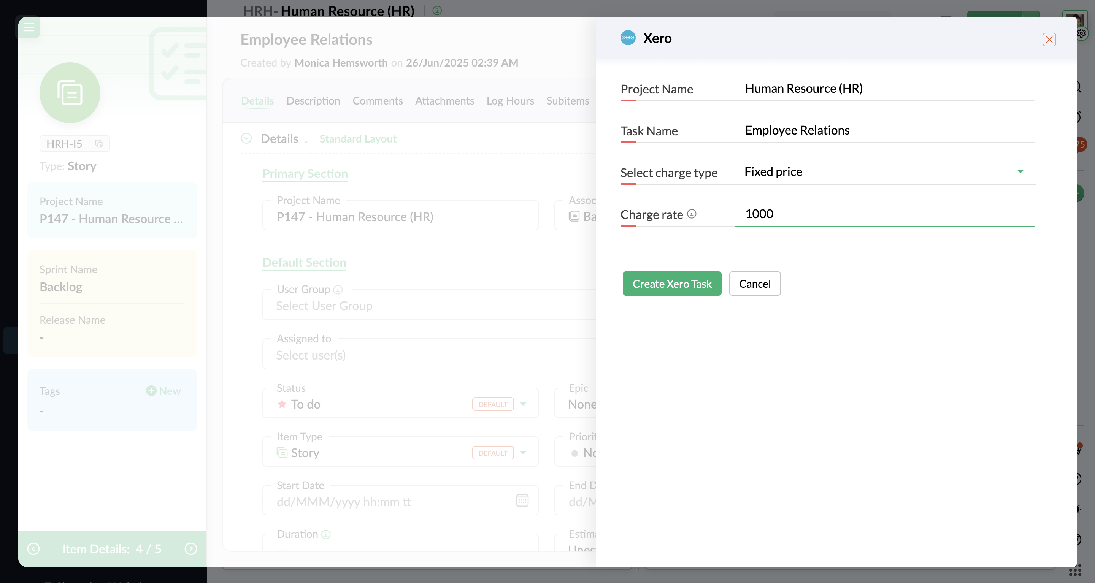Switch to the Description tab
This screenshot has height=583, width=1095.
pos(313,101)
